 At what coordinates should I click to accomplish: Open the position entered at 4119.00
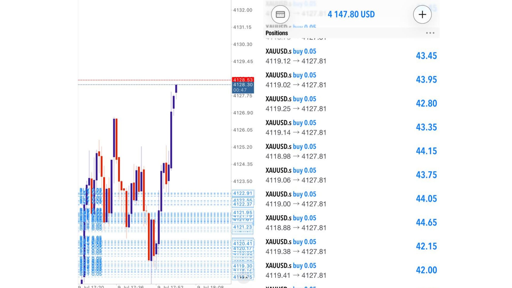click(351, 199)
